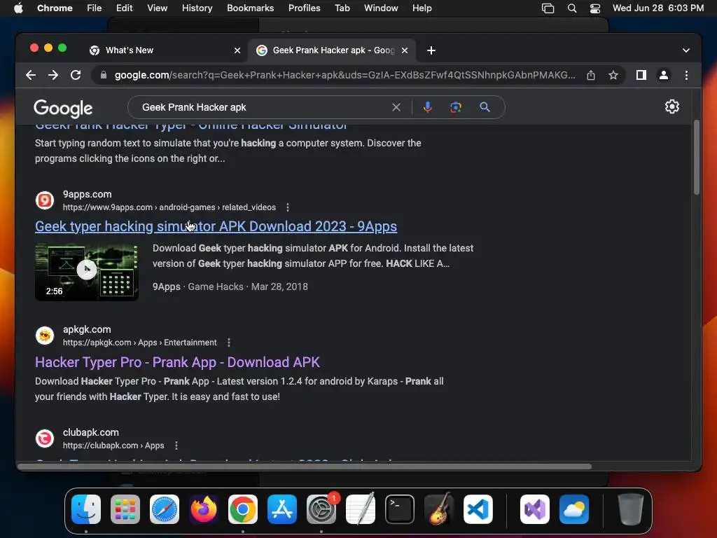Viewport: 717px width, 538px height.
Task: Play the 2:56 video thumbnail
Action: point(86,272)
